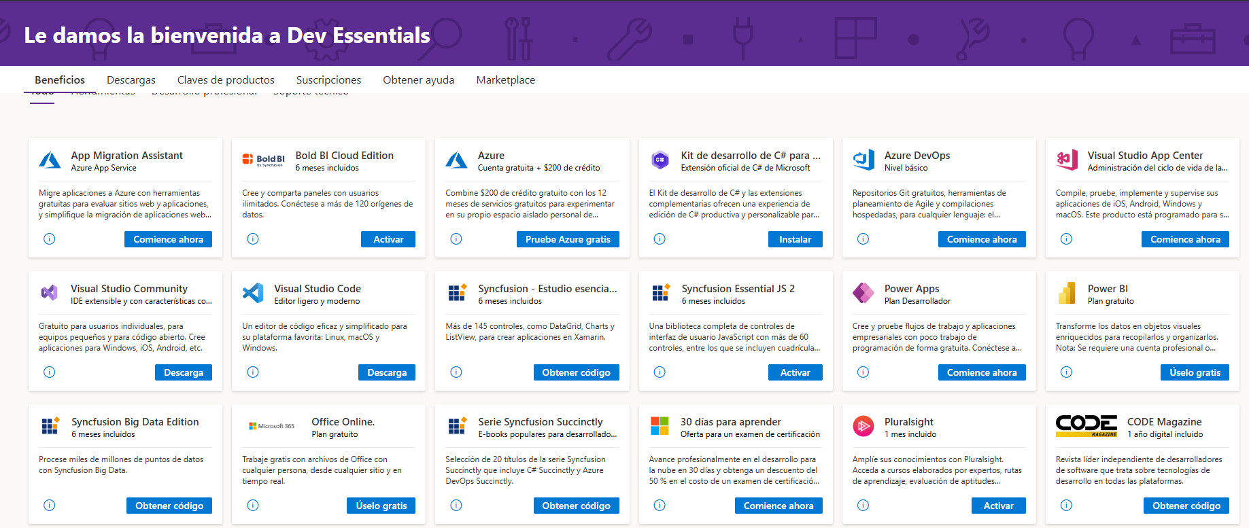Open the Descargas tab
This screenshot has width=1249, height=528.
[131, 80]
